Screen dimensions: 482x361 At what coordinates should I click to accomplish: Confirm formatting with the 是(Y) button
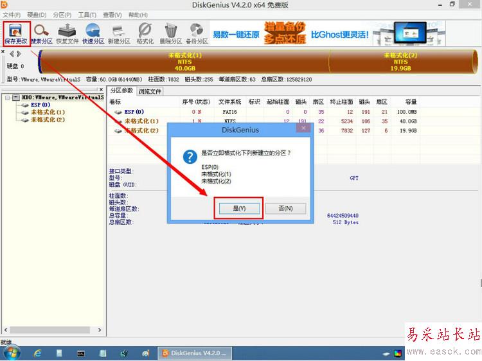[x=239, y=208]
